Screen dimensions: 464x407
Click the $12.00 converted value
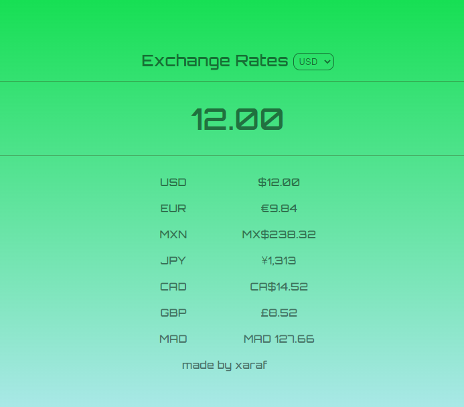279,182
